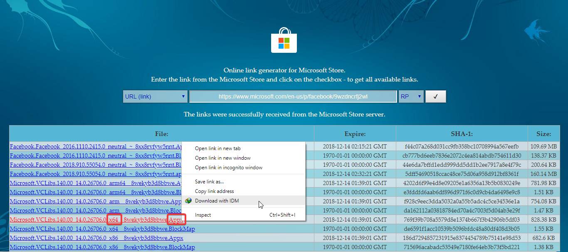Open the VCLibs x64 BlockMap link
The width and height of the screenshot is (568, 252).
click(x=102, y=229)
